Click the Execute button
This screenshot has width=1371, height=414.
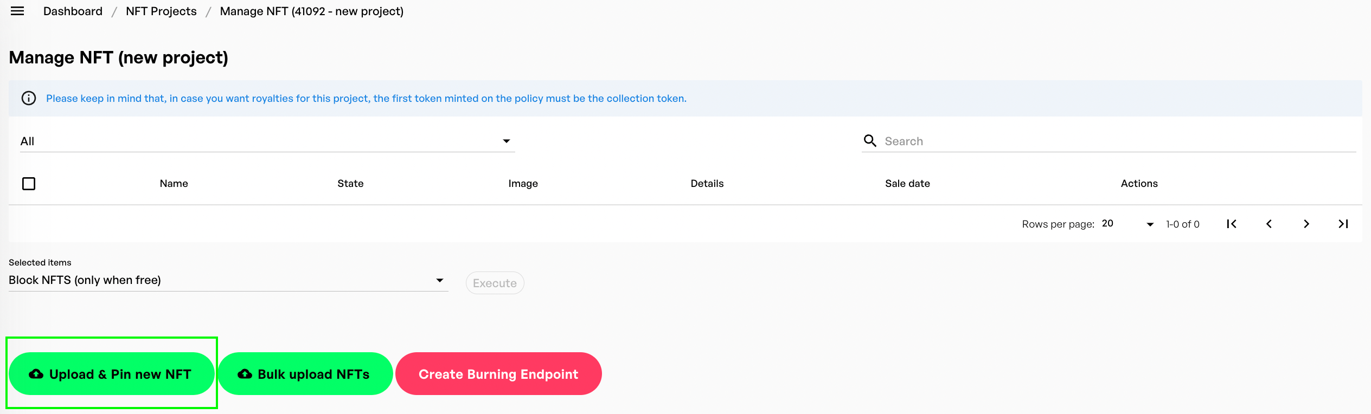(495, 283)
